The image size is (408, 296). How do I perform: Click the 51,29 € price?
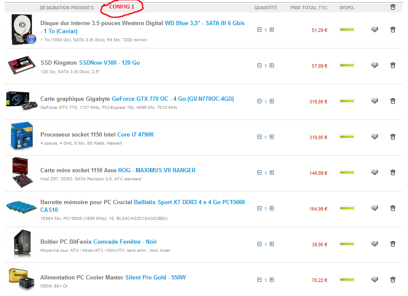(x=320, y=30)
